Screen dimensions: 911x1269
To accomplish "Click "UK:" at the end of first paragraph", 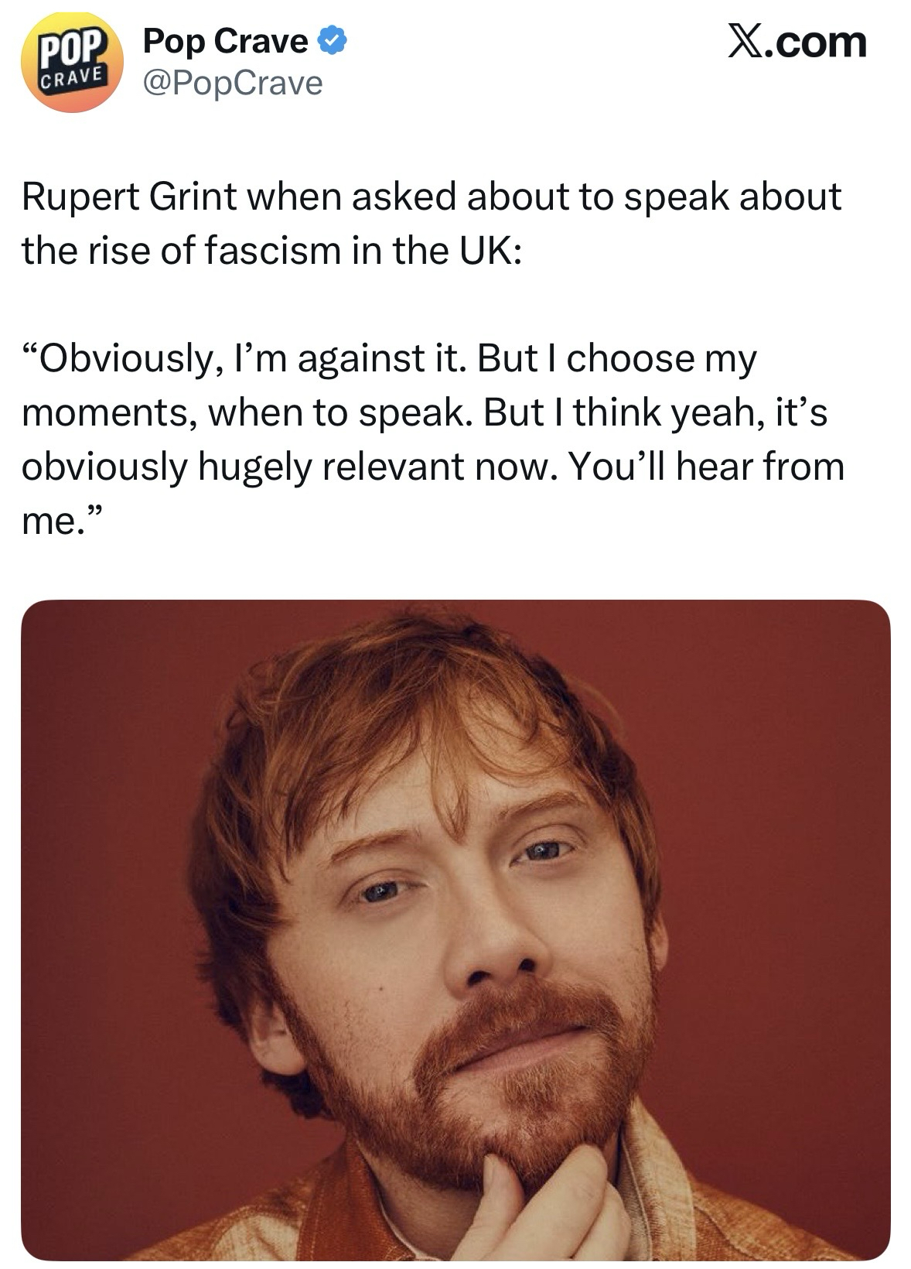I will pyautogui.click(x=487, y=250).
